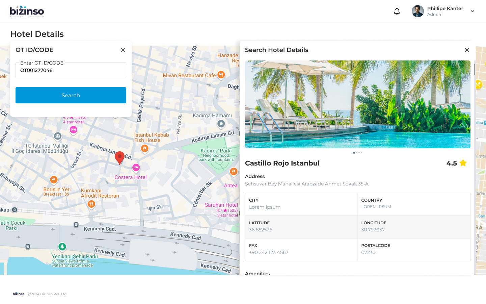The width and height of the screenshot is (486, 304).
Task: Click Kadırga Parkı map label
Action: tap(216, 151)
